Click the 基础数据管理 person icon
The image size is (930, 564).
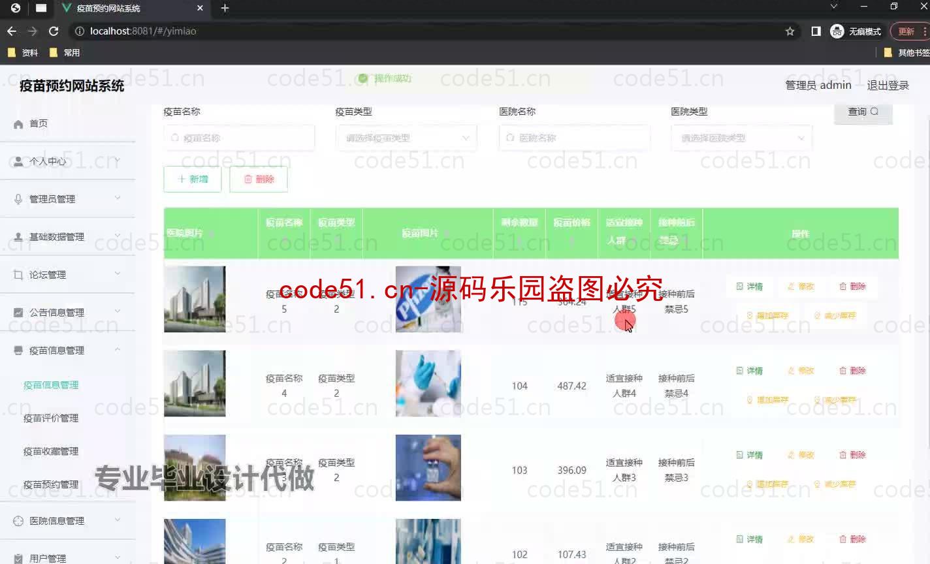click(x=18, y=237)
